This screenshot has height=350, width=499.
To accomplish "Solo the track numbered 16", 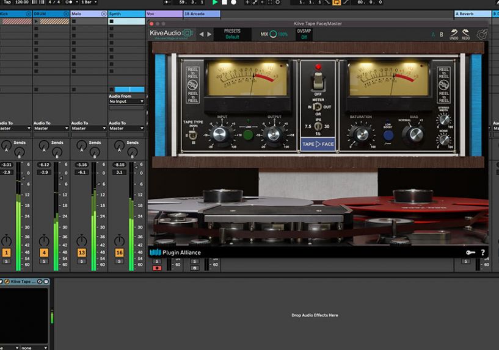I will 119,262.
